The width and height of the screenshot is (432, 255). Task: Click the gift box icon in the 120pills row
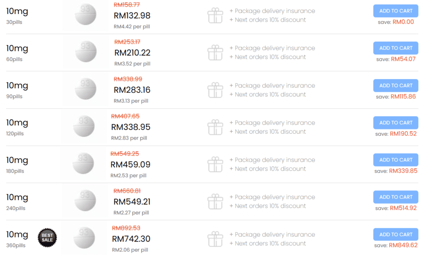[x=215, y=127]
